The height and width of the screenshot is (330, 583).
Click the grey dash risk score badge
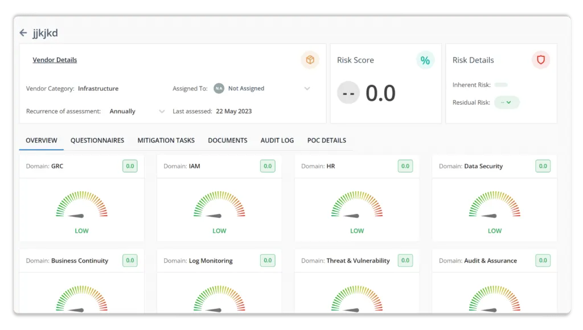[x=348, y=93]
